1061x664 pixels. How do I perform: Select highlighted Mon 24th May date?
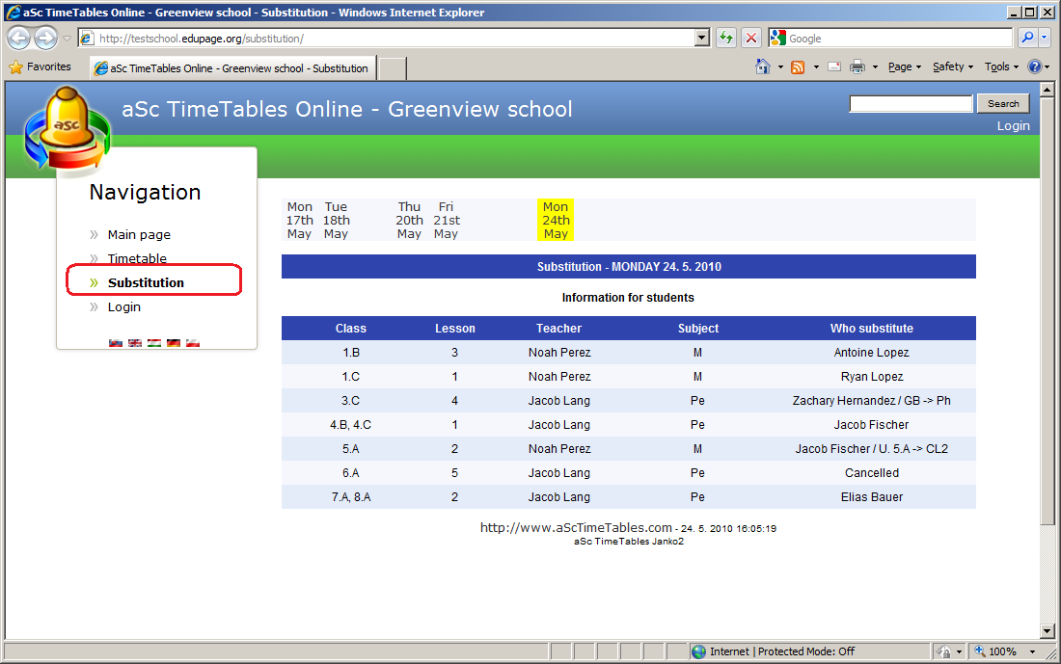[556, 221]
